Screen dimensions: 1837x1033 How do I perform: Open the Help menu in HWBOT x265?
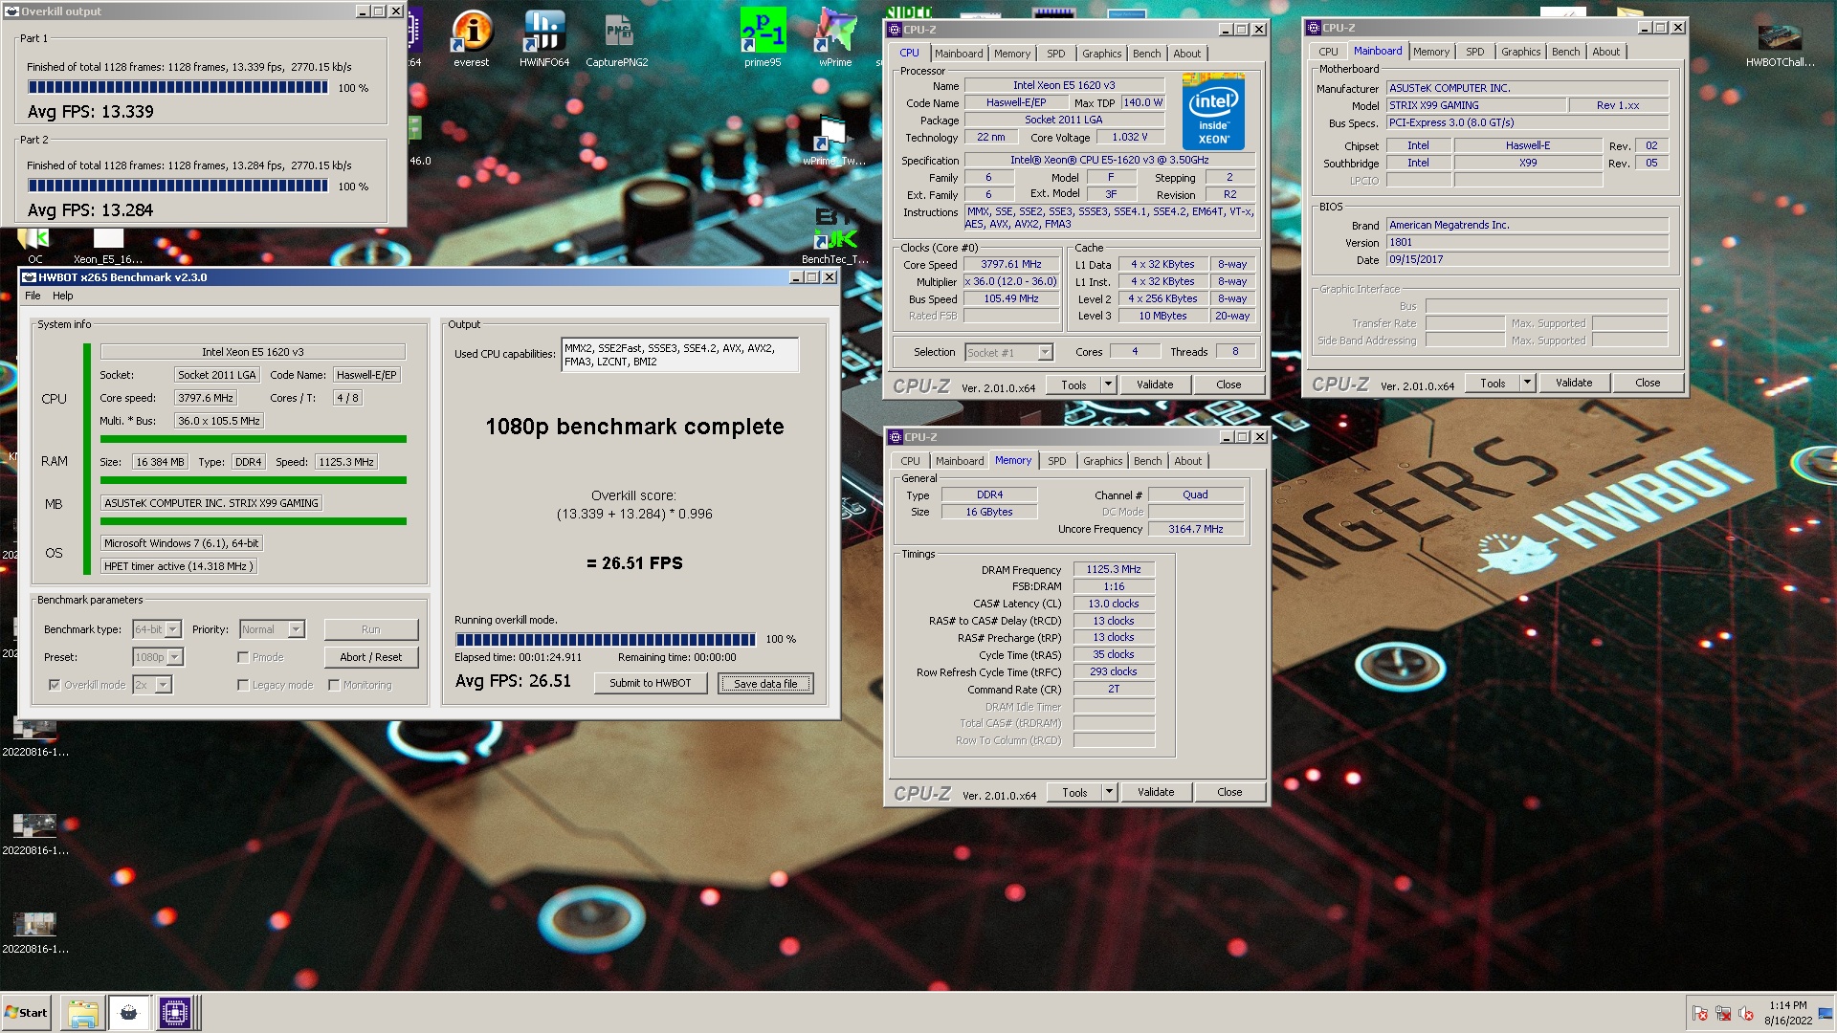pyautogui.click(x=63, y=296)
